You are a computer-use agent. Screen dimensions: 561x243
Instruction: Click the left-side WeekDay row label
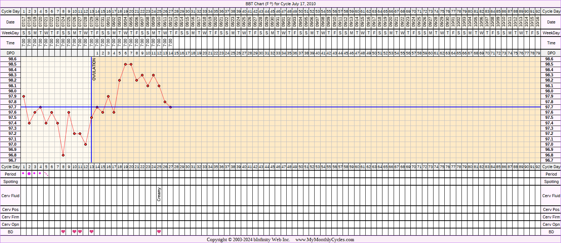click(10, 33)
